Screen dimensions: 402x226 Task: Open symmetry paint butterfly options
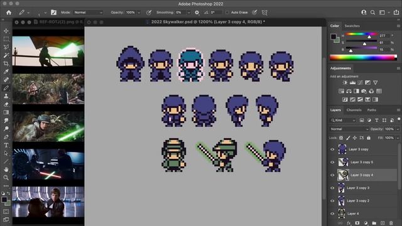[x=264, y=13]
